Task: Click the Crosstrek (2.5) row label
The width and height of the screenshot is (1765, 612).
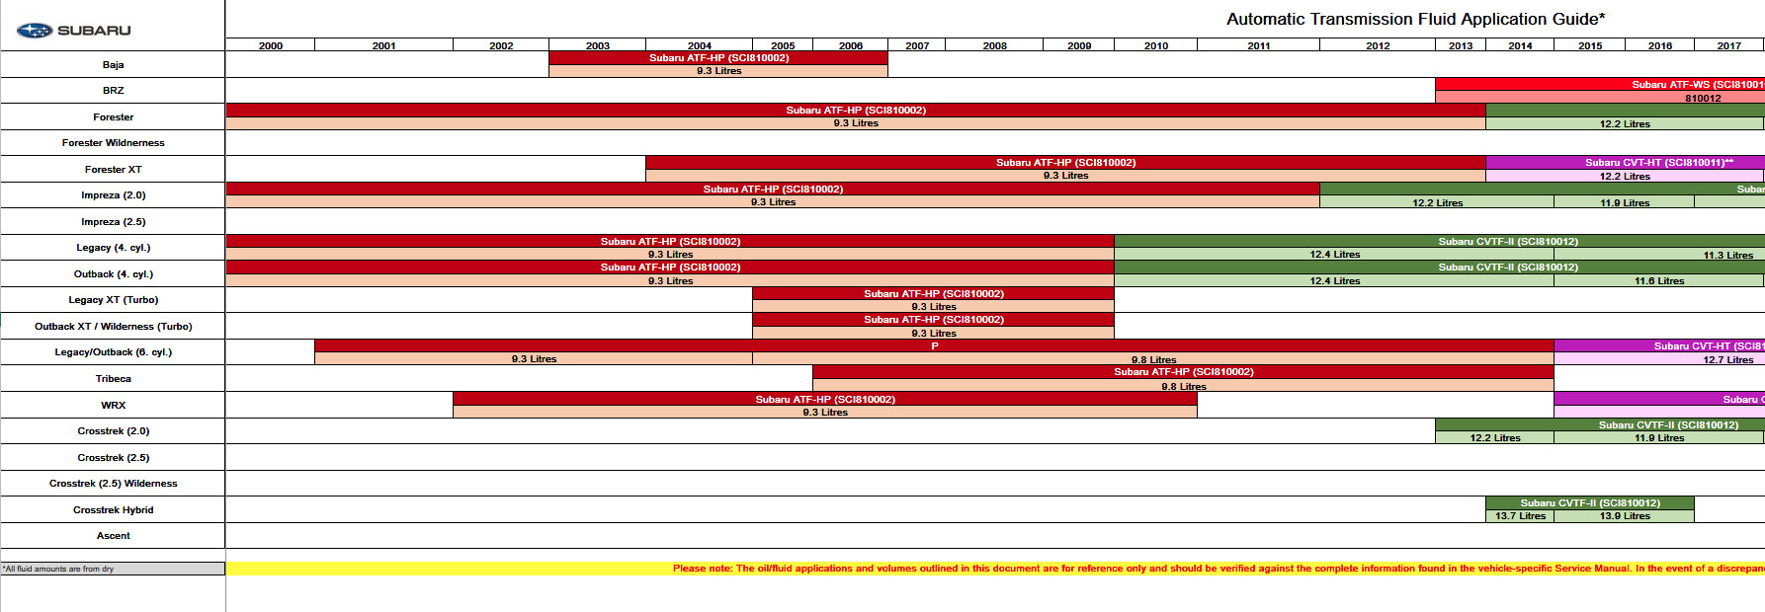Action: point(113,457)
